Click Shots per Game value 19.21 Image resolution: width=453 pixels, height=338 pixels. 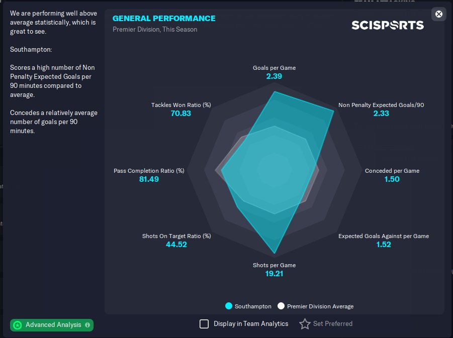coord(274,274)
